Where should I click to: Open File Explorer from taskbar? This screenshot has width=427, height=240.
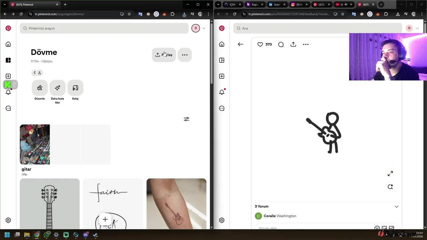(27, 235)
